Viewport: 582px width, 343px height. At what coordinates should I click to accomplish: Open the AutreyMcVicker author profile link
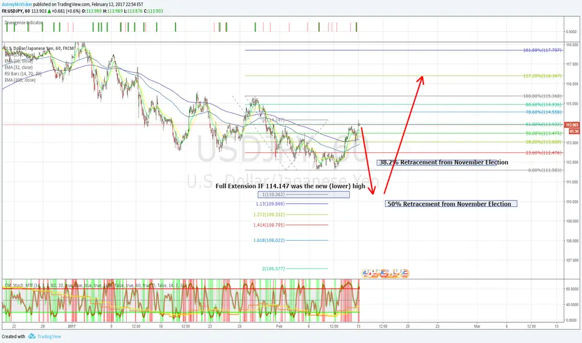tap(17, 4)
